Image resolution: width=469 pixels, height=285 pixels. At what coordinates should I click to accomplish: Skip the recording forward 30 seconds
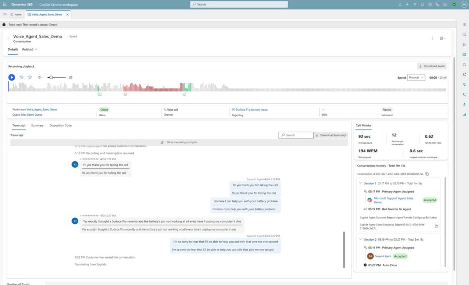pyautogui.click(x=30, y=77)
